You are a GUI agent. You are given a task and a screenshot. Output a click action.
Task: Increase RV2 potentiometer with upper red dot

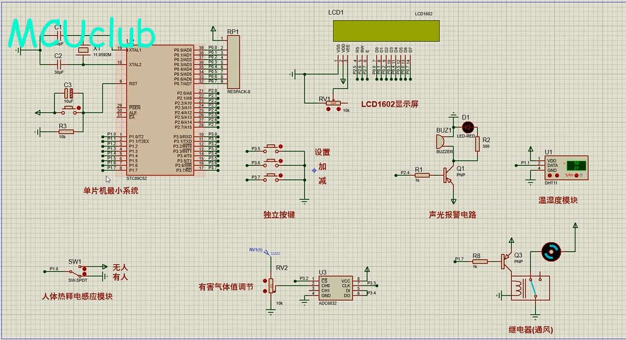pyautogui.click(x=266, y=281)
